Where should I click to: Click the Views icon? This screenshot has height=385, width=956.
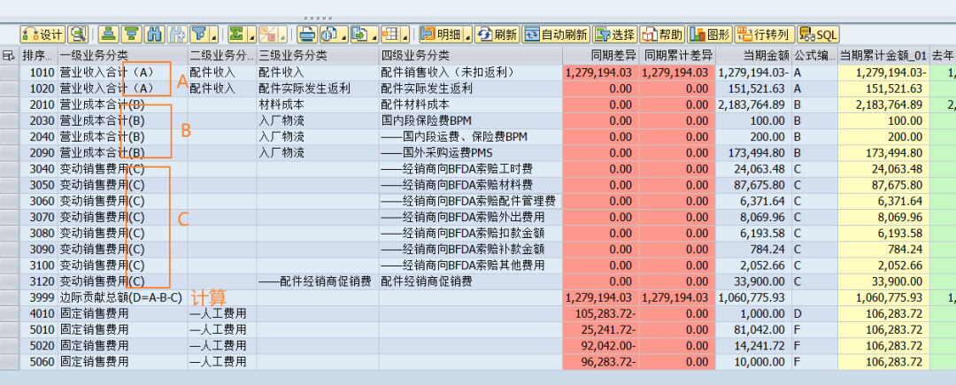coord(328,35)
